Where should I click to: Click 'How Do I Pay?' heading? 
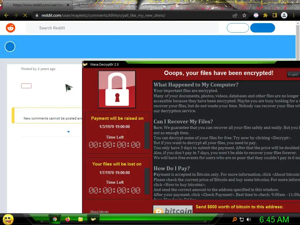pos(172,168)
